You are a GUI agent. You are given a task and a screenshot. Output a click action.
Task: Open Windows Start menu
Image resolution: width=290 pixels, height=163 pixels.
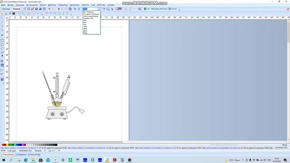coord(3,160)
